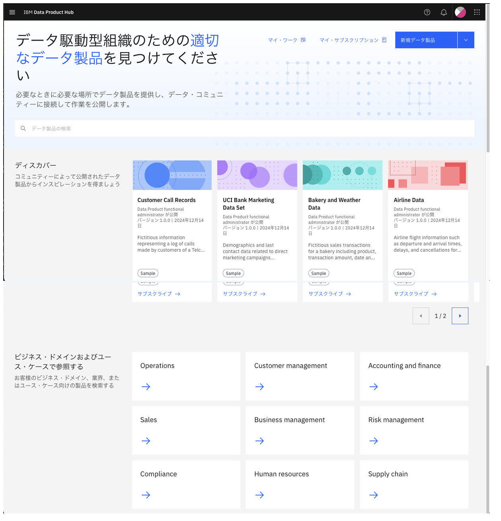
Task: Click the マイ・ワーク workspace icon
Action: point(303,40)
